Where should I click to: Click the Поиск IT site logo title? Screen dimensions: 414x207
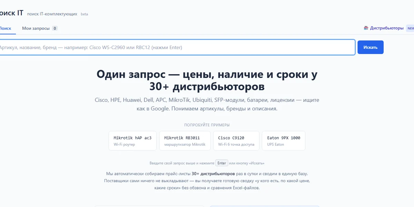tap(12, 13)
